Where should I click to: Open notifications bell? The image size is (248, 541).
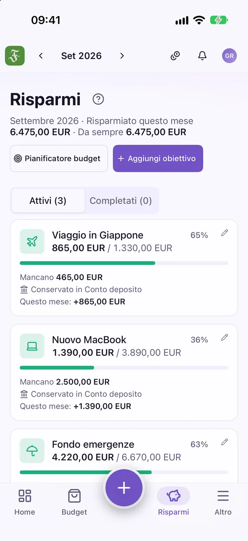click(202, 56)
